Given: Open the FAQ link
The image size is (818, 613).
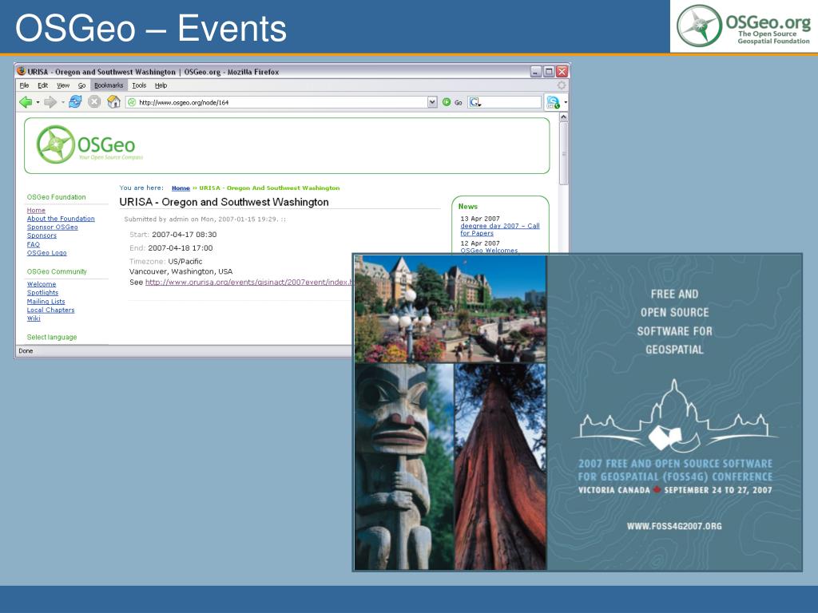Looking at the screenshot, I should pos(34,244).
